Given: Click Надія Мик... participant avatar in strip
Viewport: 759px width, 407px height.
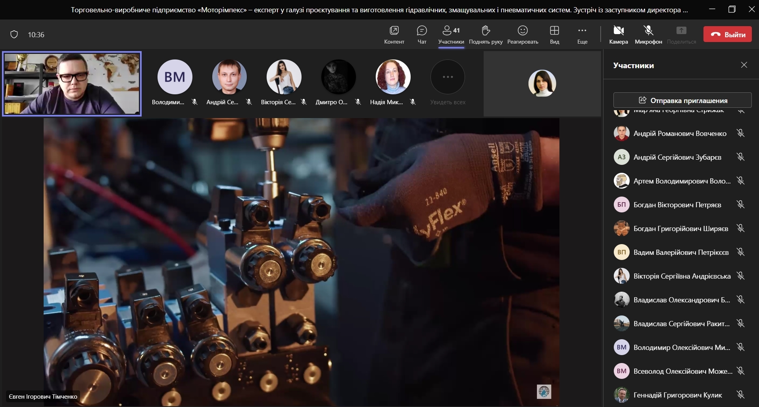Looking at the screenshot, I should click(x=393, y=77).
